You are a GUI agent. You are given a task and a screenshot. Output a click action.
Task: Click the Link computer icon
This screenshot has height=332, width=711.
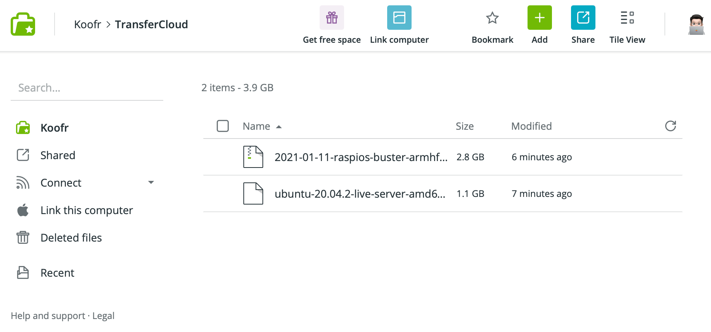[399, 18]
